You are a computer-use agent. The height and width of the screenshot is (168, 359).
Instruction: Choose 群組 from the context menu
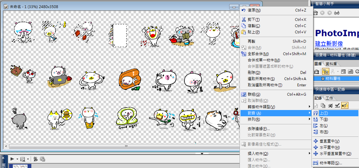[x=276, y=94]
